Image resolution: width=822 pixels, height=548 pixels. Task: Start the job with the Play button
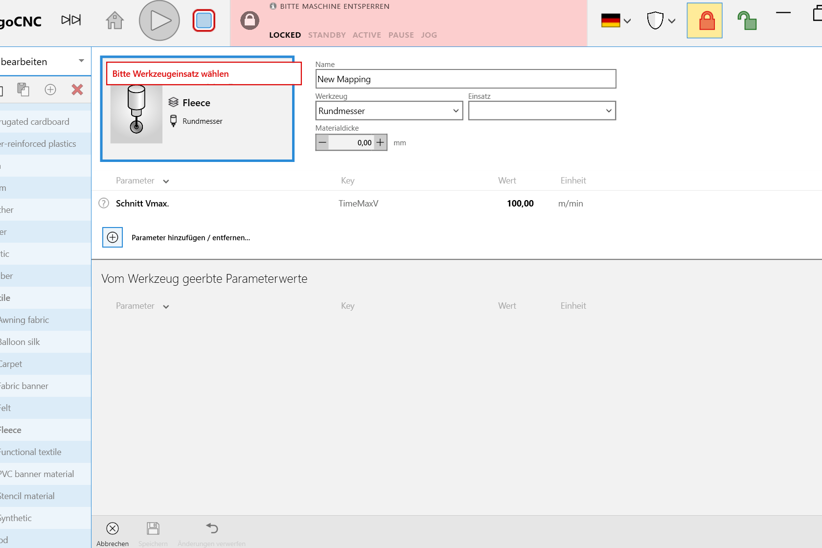[x=160, y=21]
